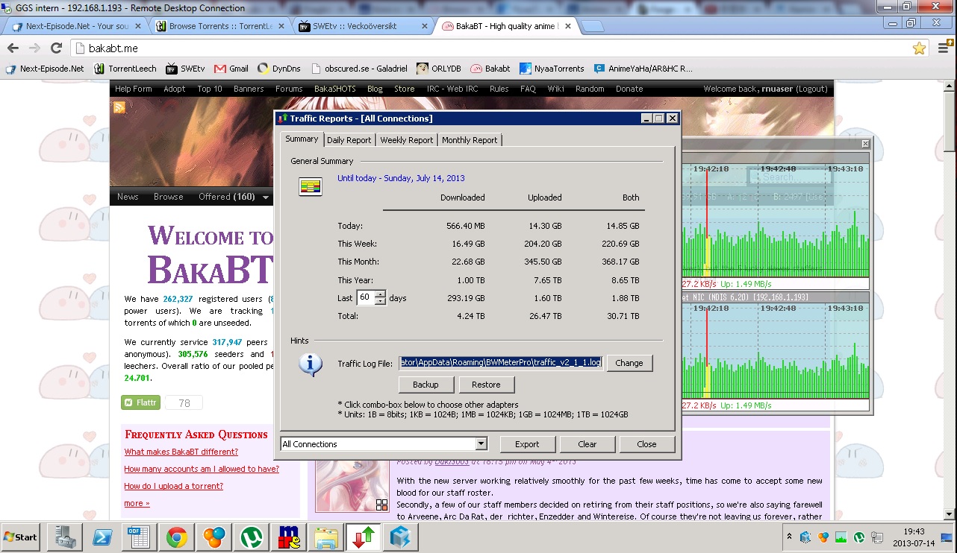
Task: Click the Traffic Log File path field
Action: [500, 363]
